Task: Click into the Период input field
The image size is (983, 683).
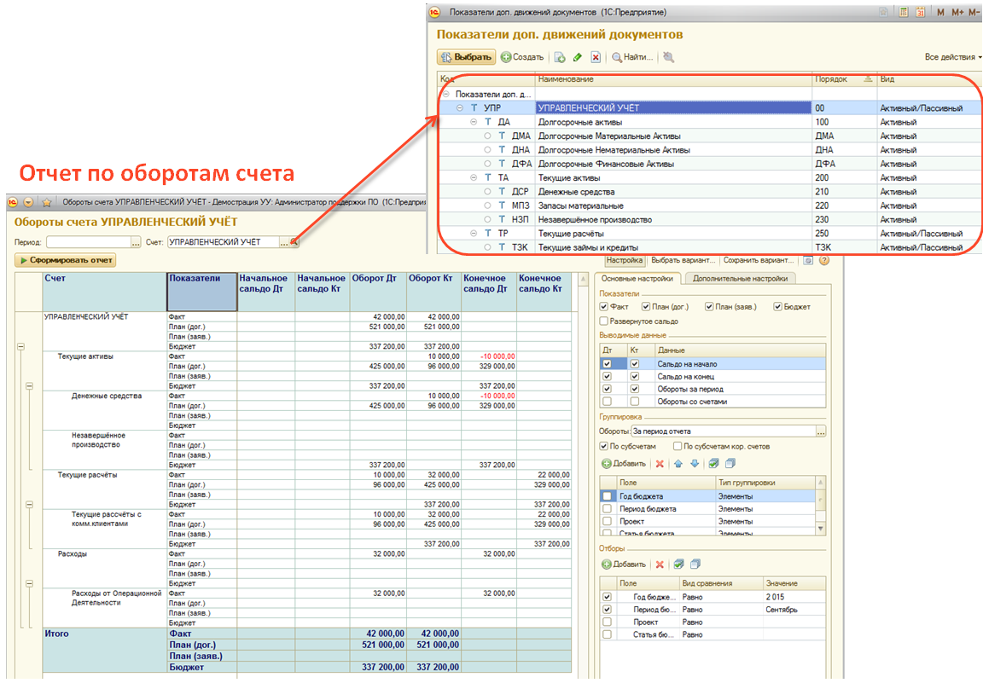Action: pyautogui.click(x=87, y=243)
